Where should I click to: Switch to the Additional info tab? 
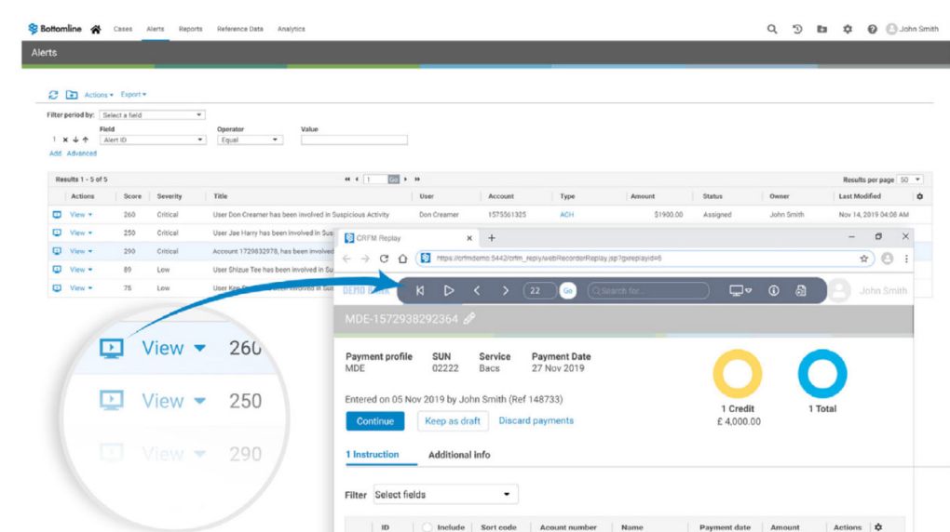(458, 454)
